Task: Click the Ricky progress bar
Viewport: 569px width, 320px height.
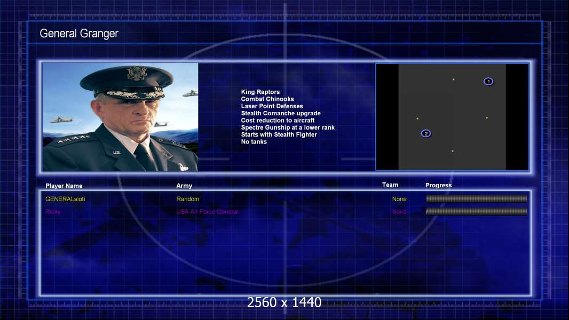Action: tap(476, 211)
